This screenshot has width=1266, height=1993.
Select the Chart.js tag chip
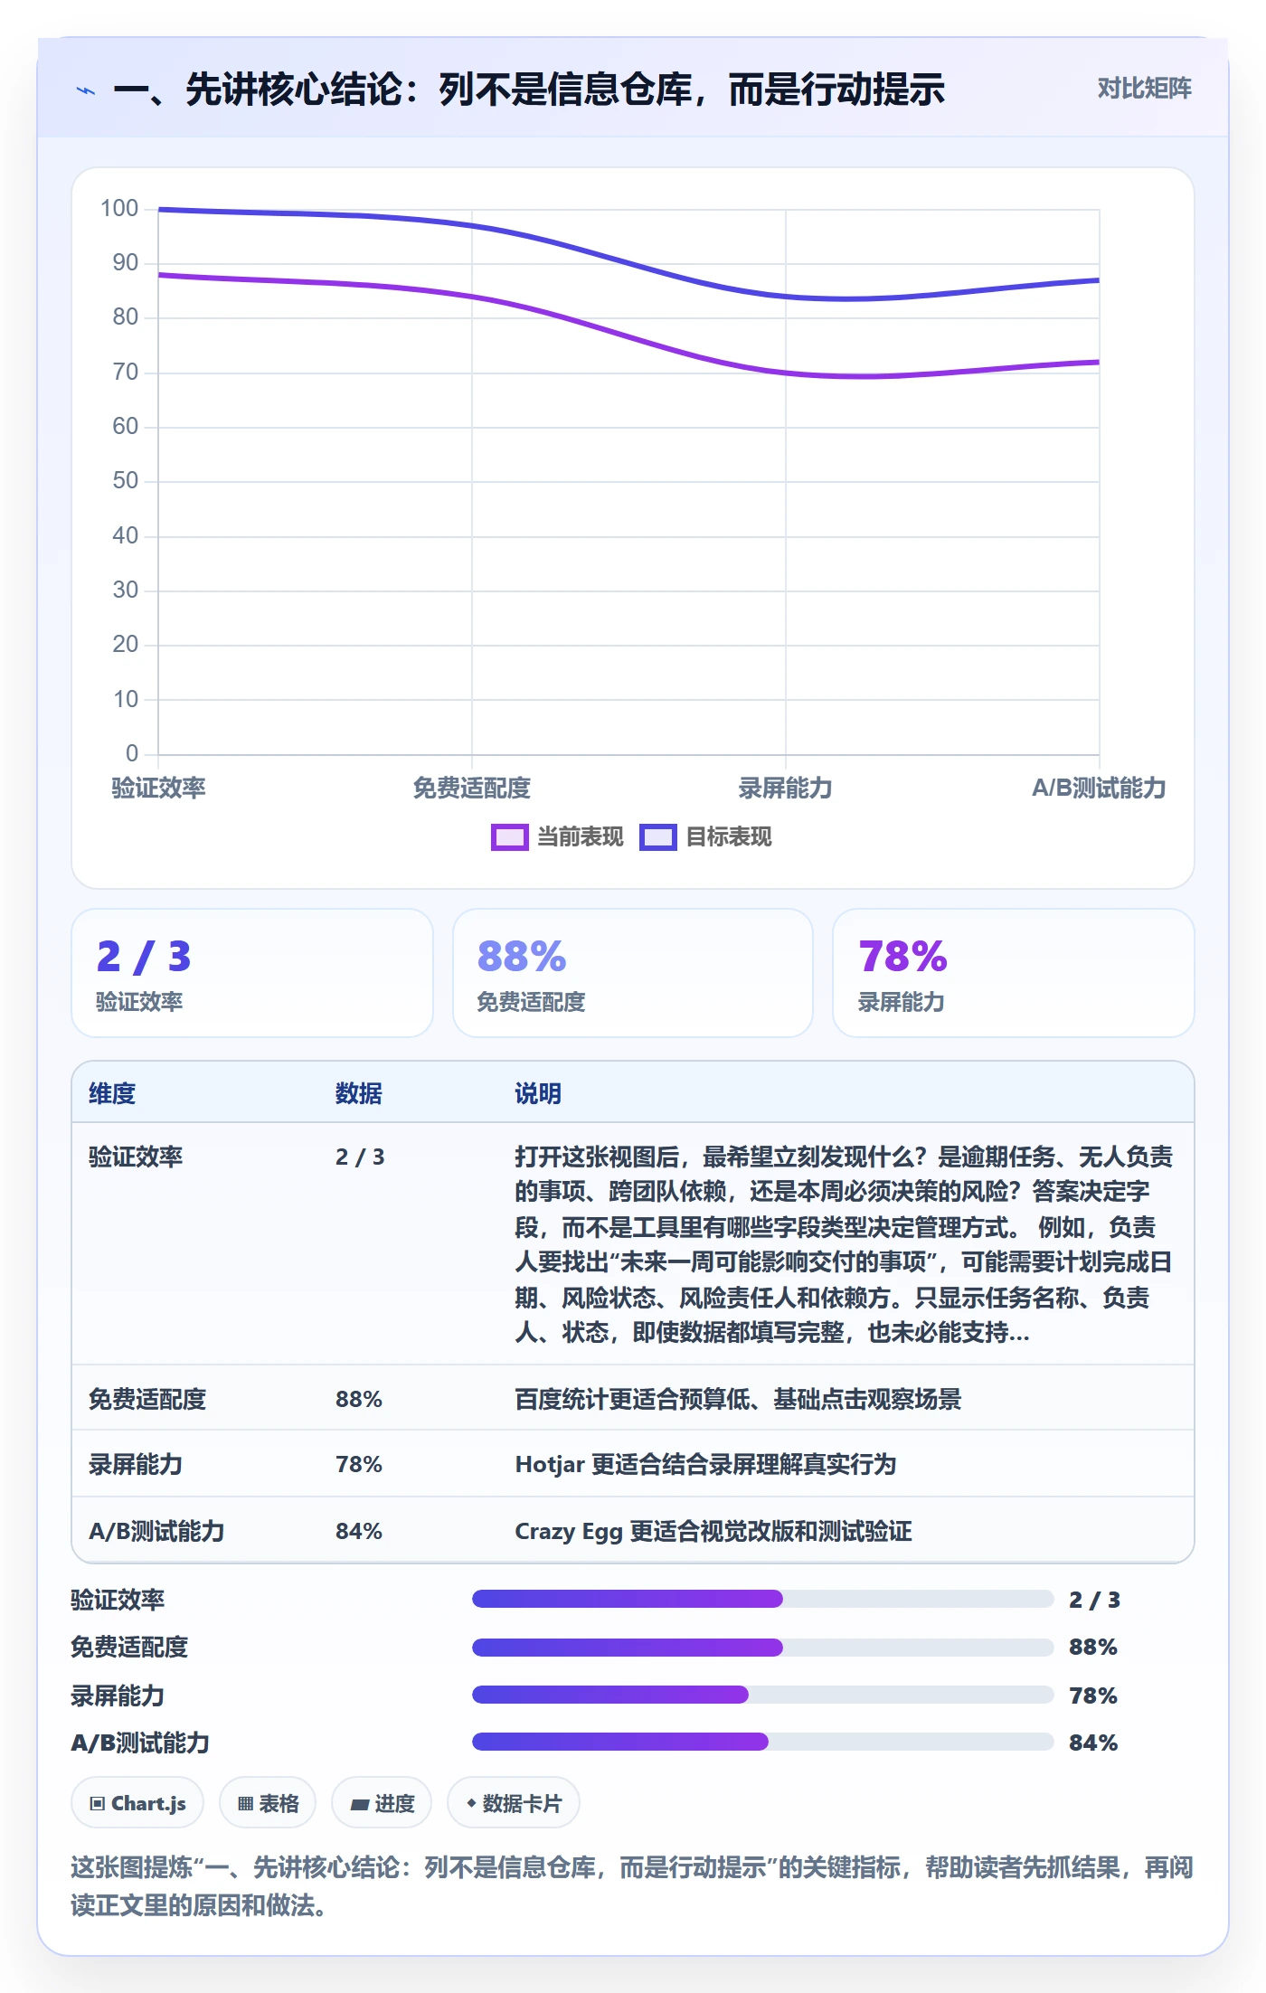click(137, 1803)
